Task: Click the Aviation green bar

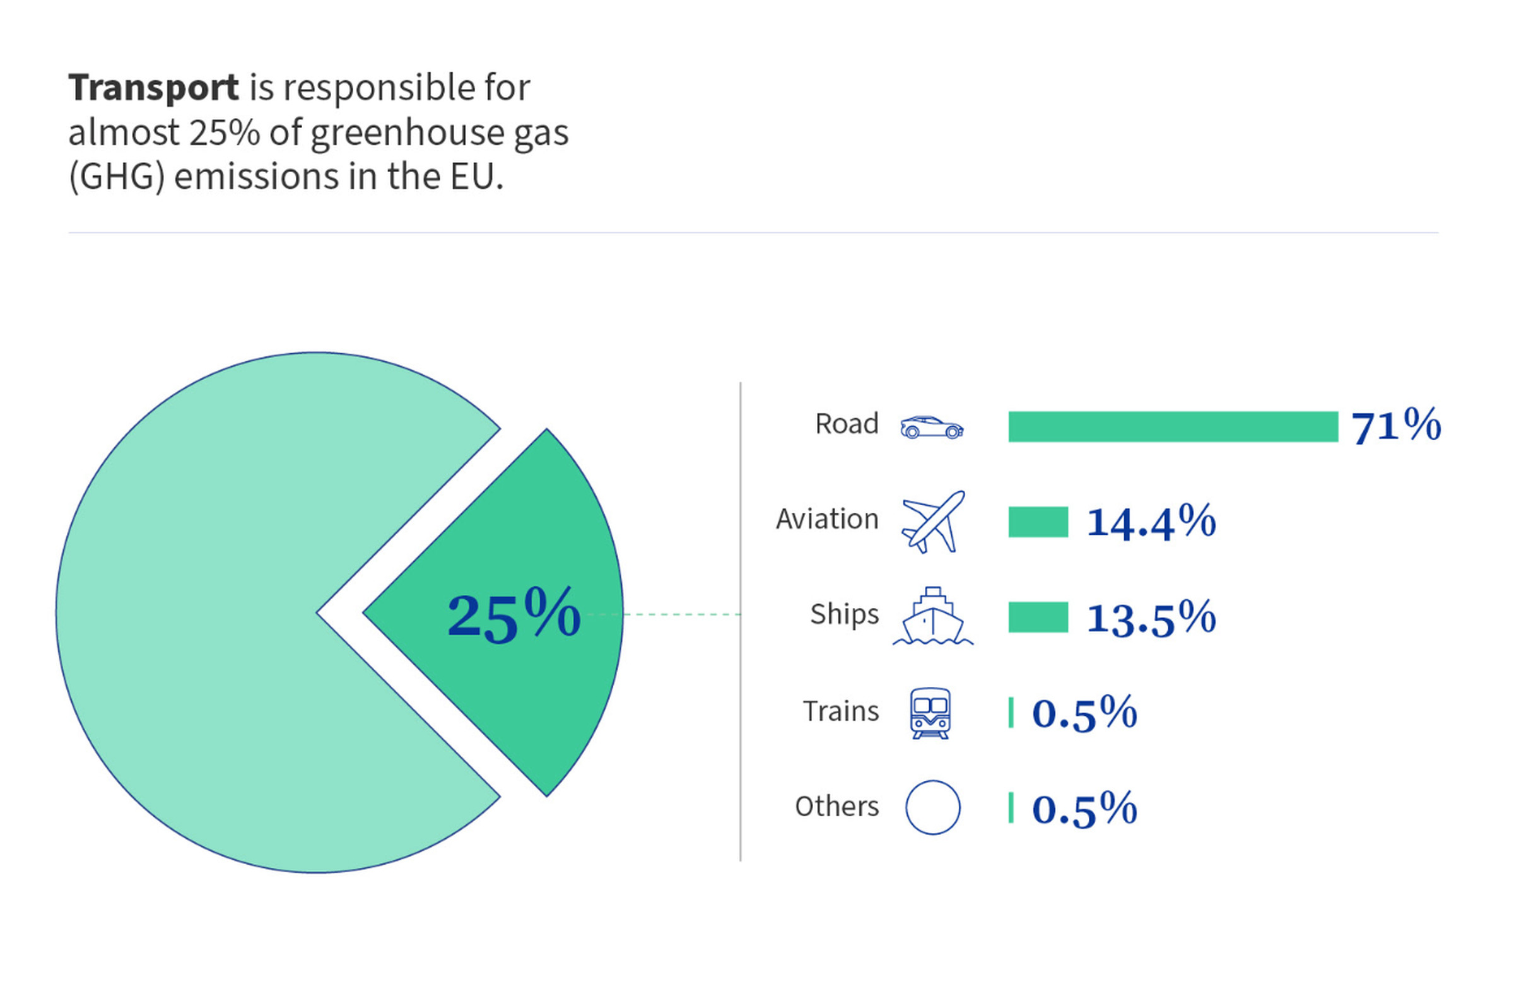Action: (x=1038, y=522)
